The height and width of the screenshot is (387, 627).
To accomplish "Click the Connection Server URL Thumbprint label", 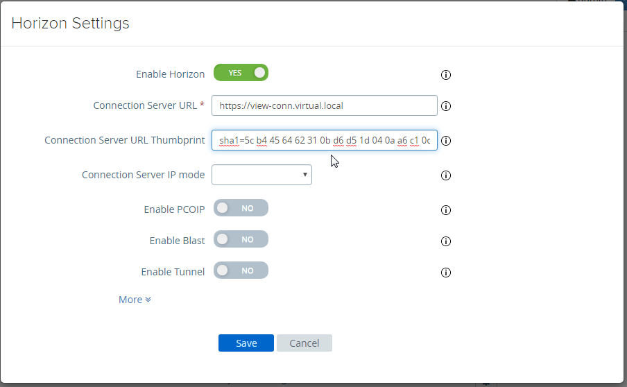I will tap(124, 140).
